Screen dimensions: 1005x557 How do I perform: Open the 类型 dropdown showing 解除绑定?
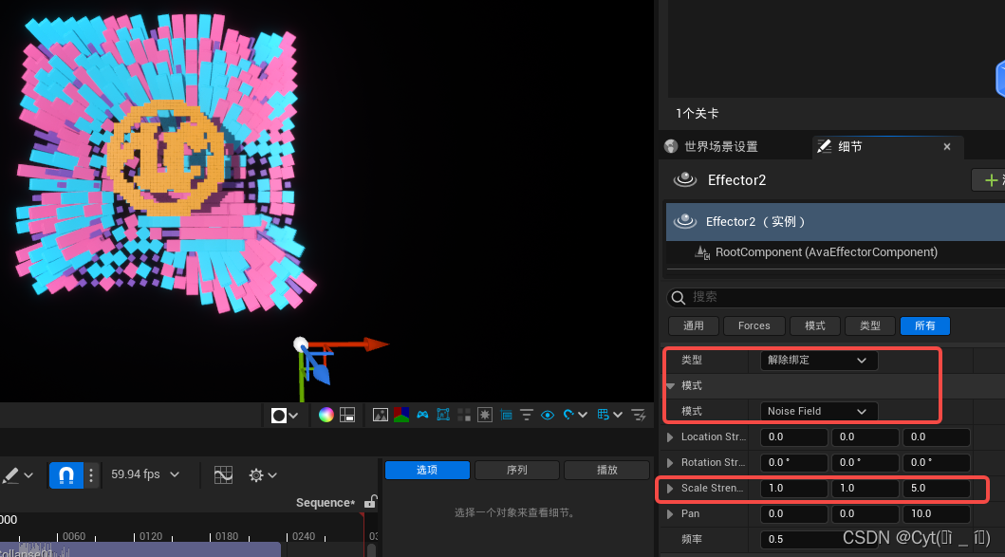(x=818, y=361)
